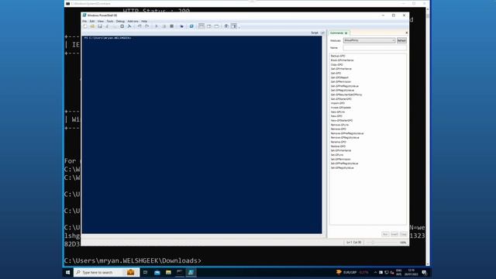Open the Windows Start menu
Viewport: 496px width, 279px height.
67,272
